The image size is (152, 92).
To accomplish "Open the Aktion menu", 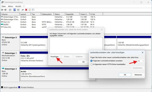I will click(10, 6).
